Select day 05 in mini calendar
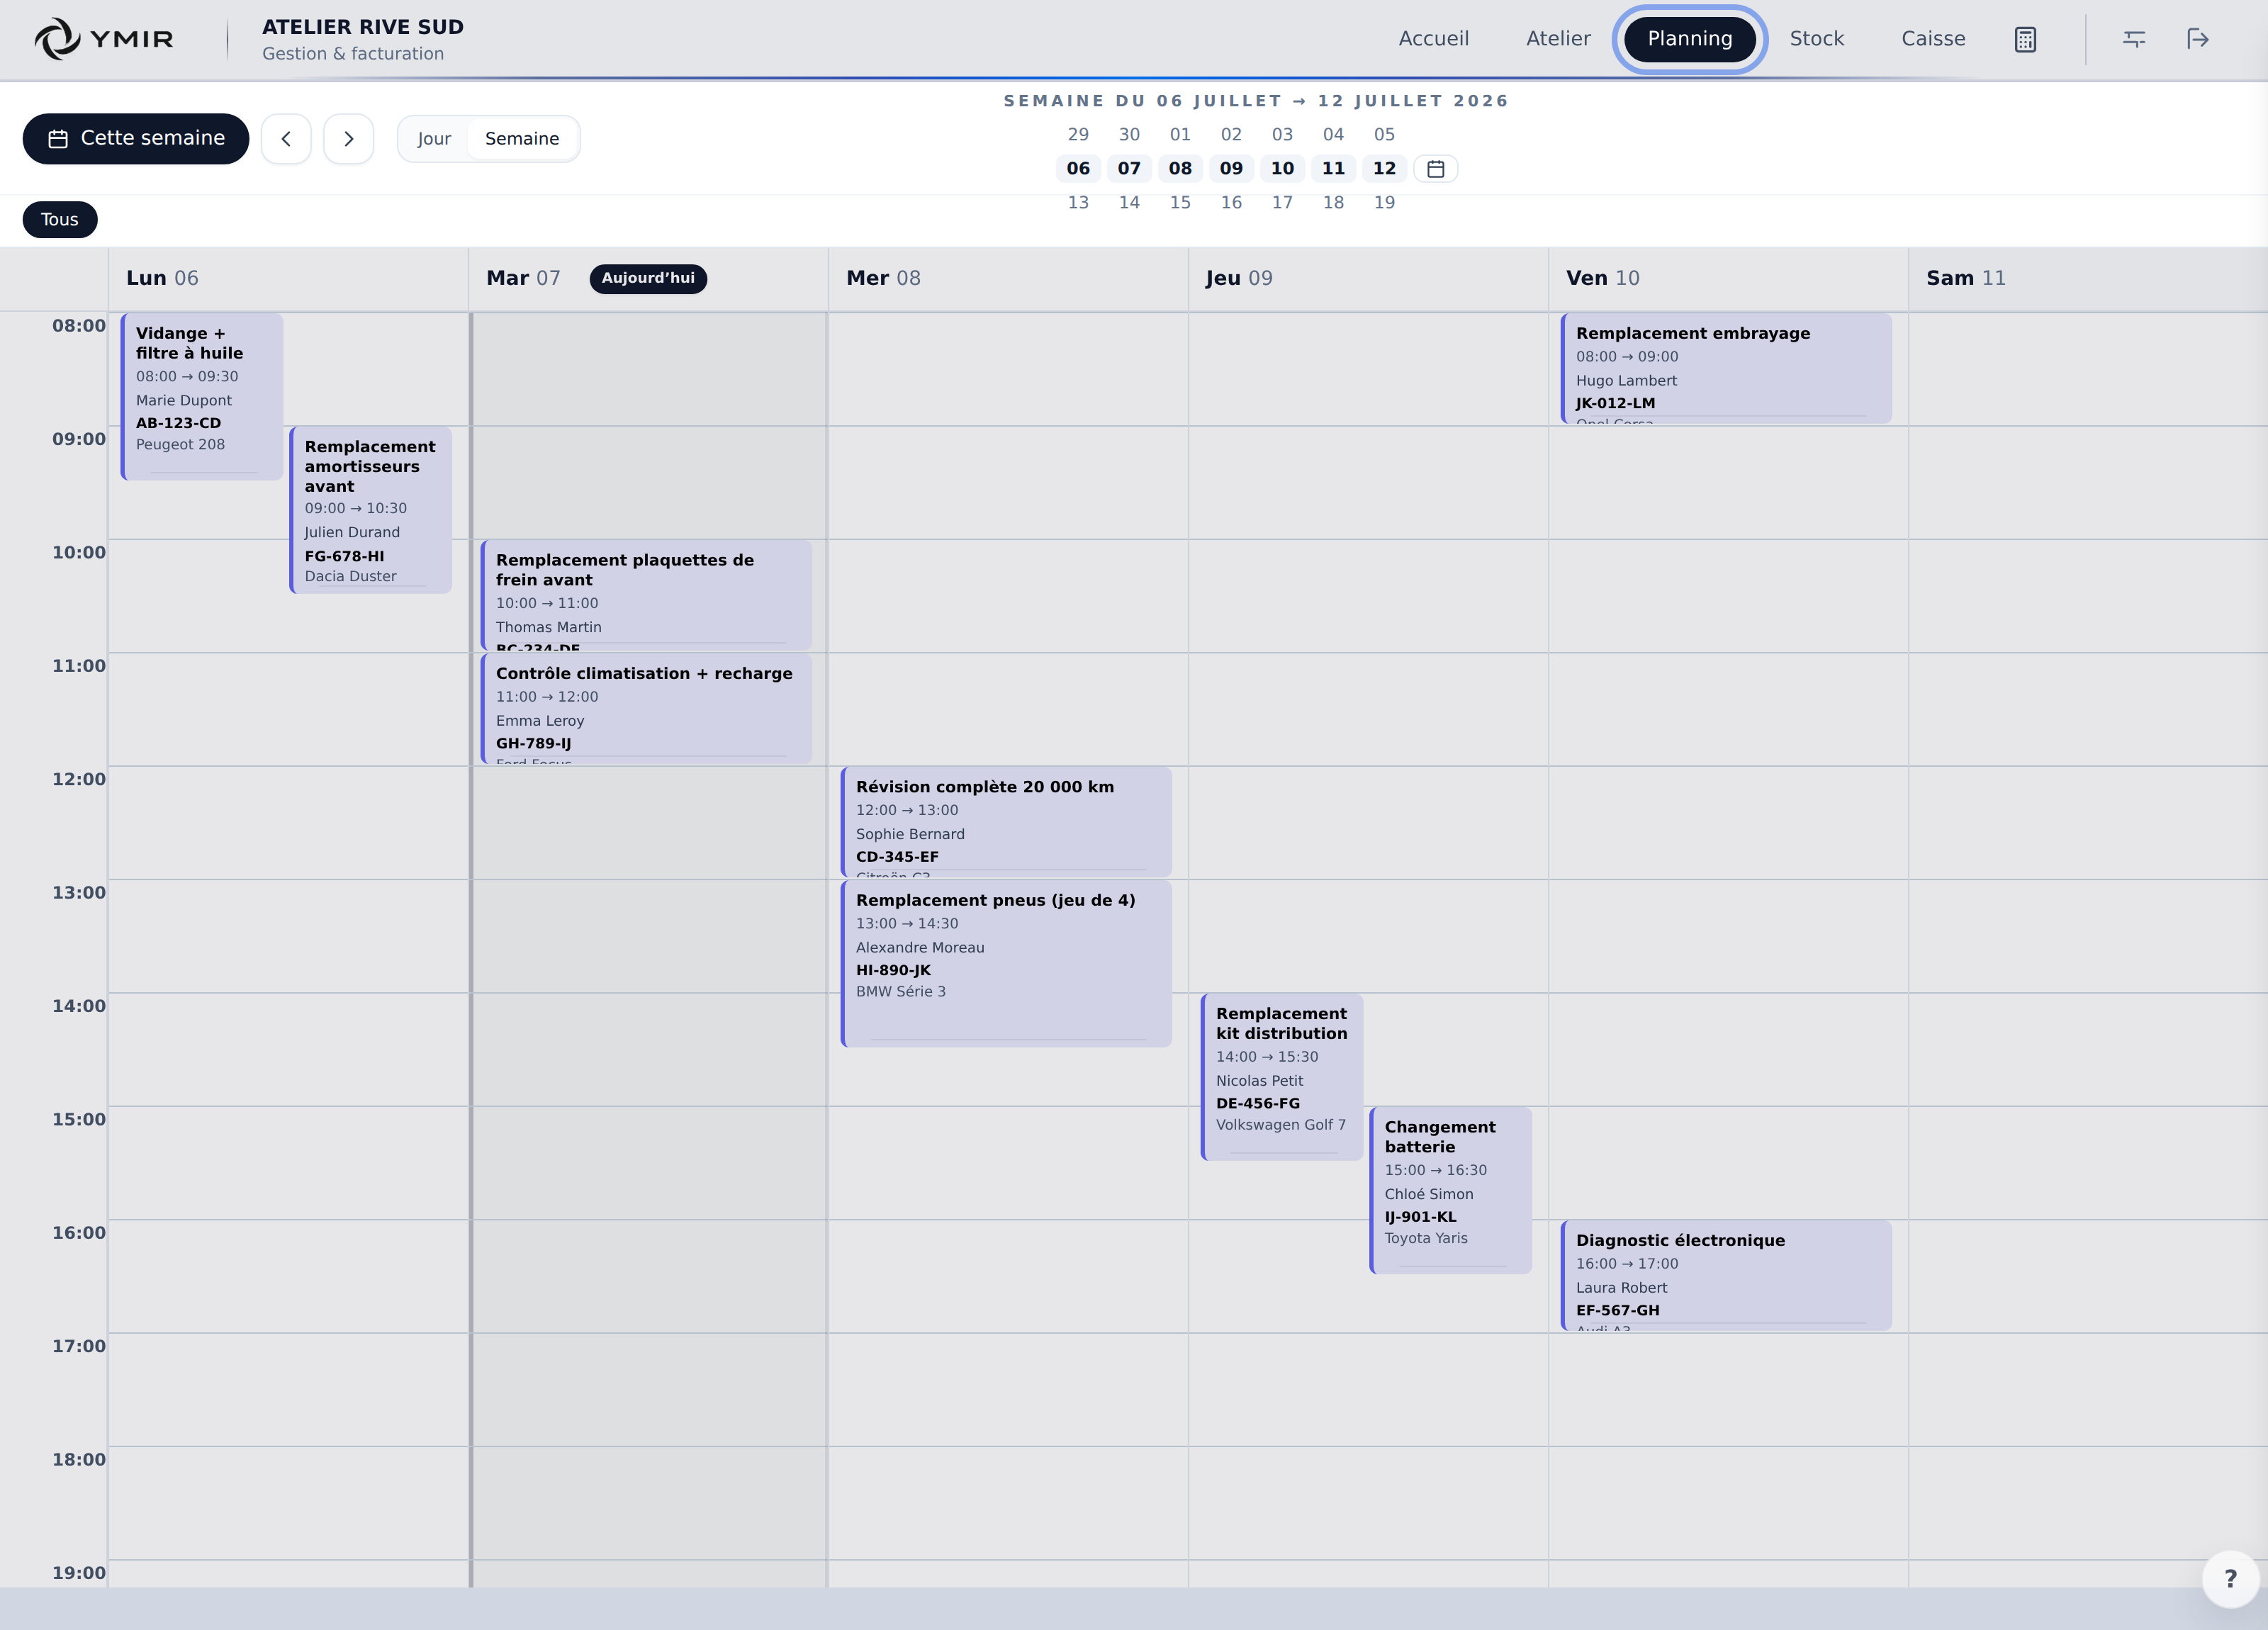This screenshot has height=1630, width=2268. click(x=1384, y=135)
